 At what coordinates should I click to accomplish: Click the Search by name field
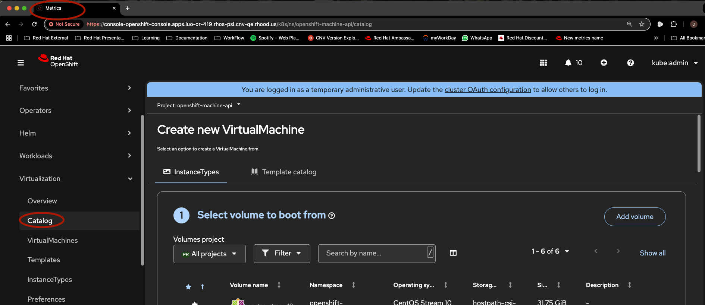click(x=377, y=254)
